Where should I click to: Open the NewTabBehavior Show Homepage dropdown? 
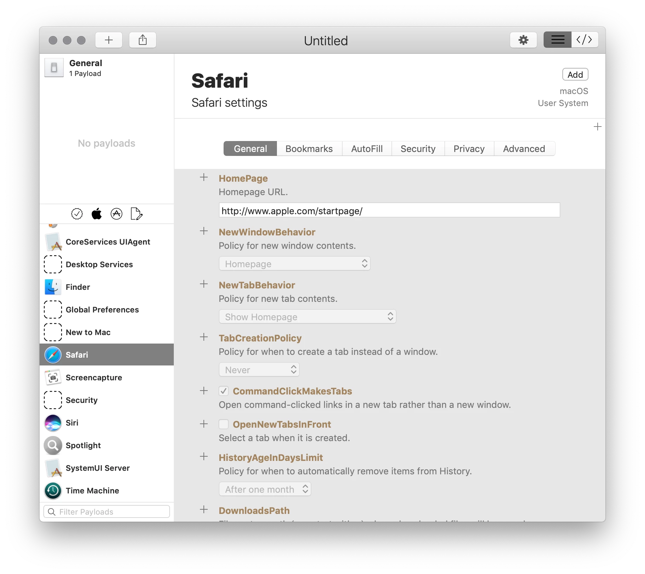coord(307,317)
